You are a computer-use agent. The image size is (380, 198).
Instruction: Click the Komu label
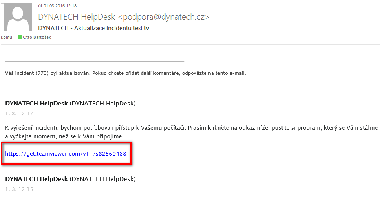(6, 37)
